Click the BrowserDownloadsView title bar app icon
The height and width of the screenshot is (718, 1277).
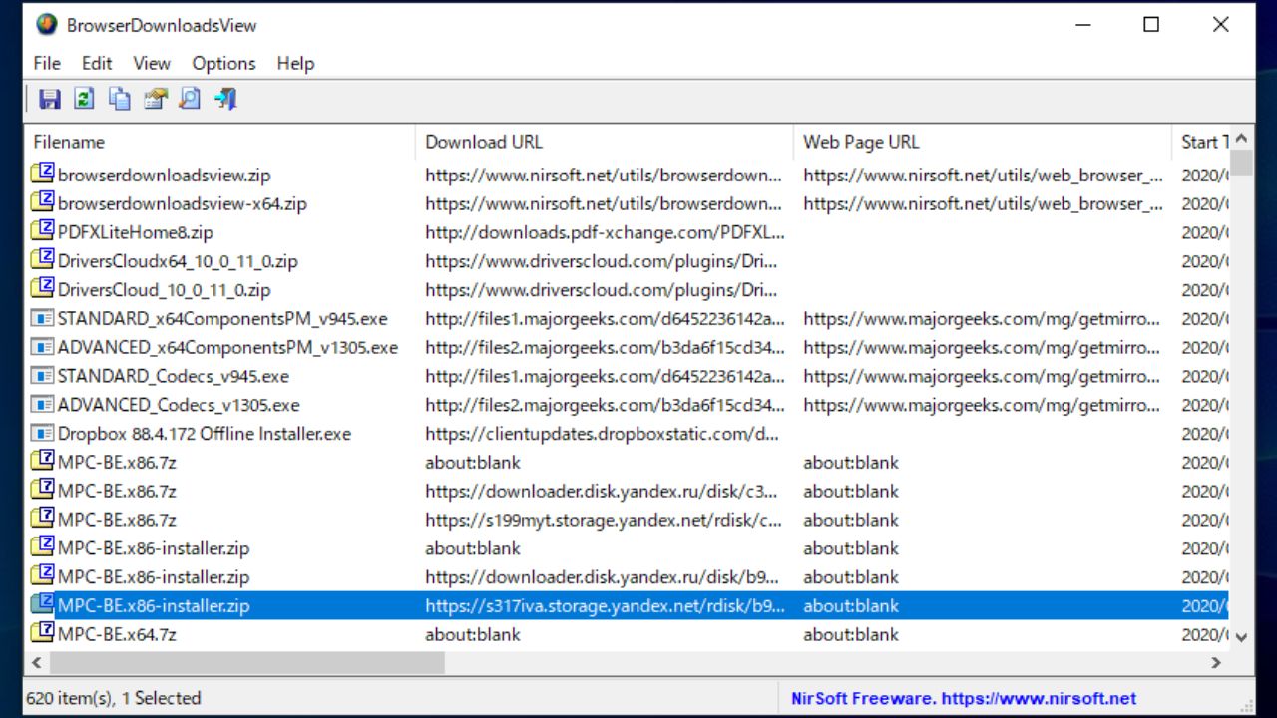pos(46,25)
